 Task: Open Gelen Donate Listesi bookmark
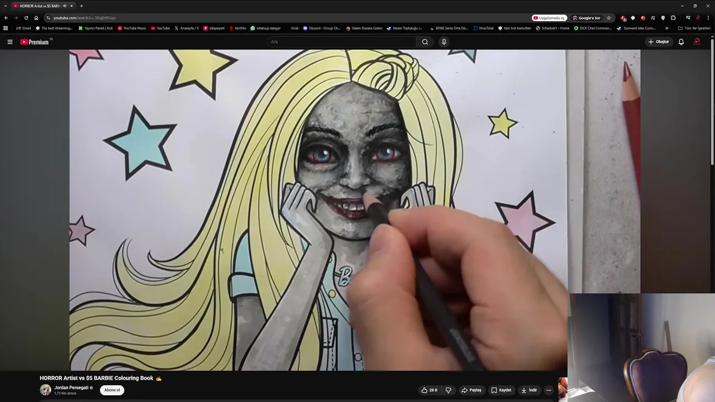(x=364, y=28)
